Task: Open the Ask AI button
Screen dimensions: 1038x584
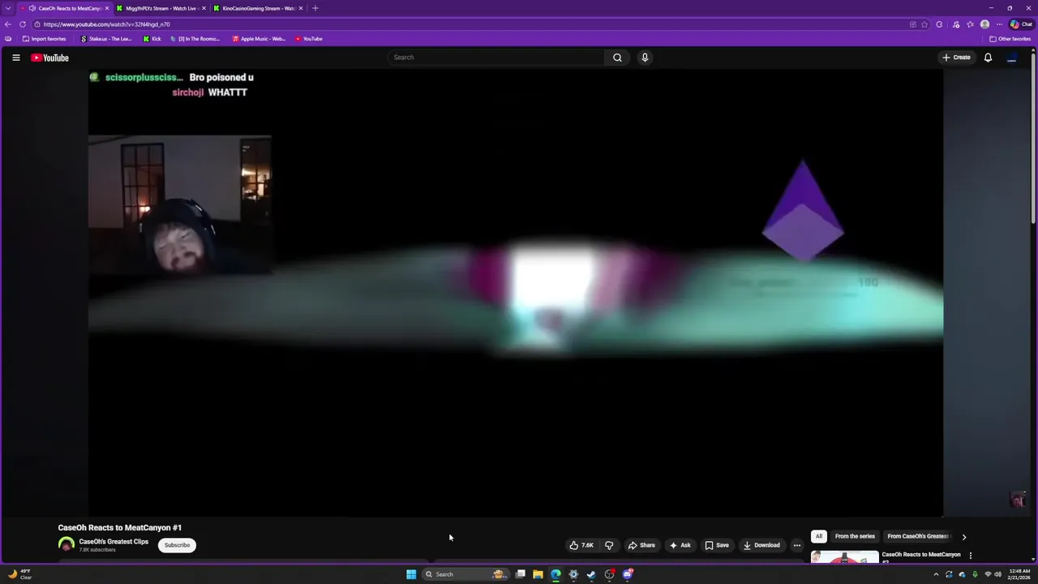Action: pyautogui.click(x=680, y=545)
